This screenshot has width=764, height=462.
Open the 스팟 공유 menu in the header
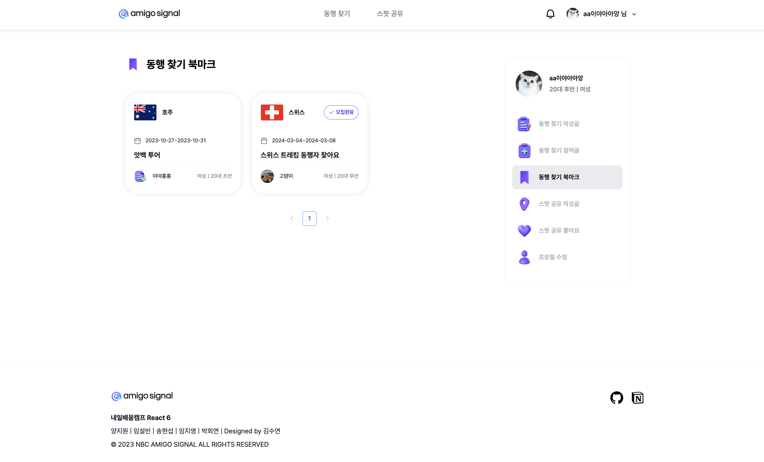coord(390,14)
